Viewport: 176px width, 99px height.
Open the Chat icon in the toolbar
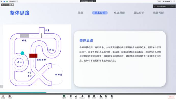[x=89, y=97]
